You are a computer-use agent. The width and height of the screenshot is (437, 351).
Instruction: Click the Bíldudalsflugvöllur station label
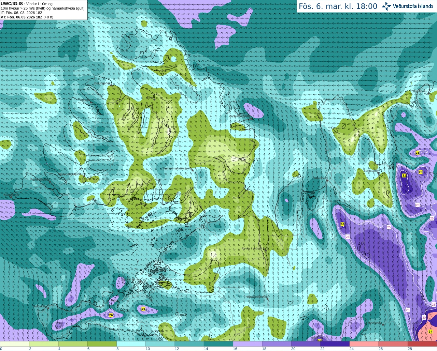[71, 174]
